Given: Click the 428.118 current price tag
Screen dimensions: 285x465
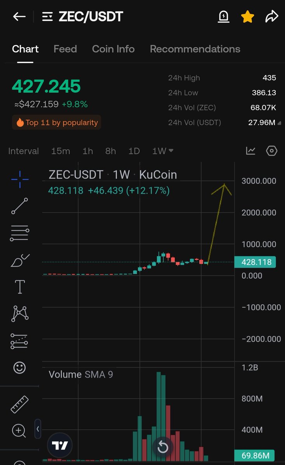Looking at the screenshot, I should (255, 262).
